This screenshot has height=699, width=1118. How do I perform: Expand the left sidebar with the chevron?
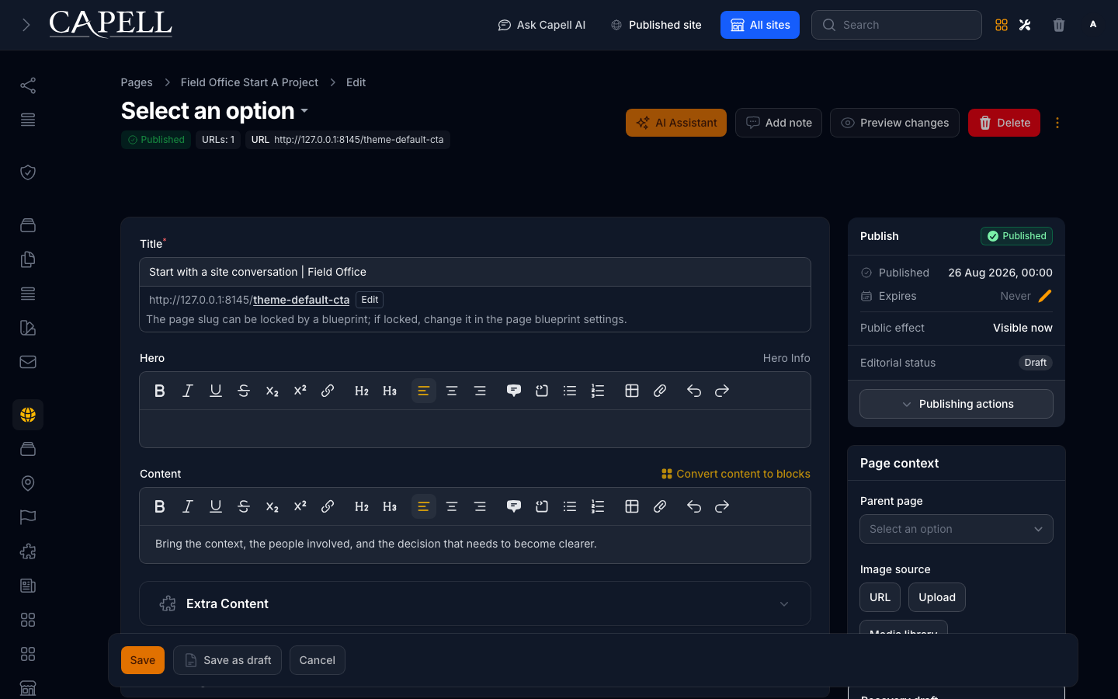tap(26, 25)
